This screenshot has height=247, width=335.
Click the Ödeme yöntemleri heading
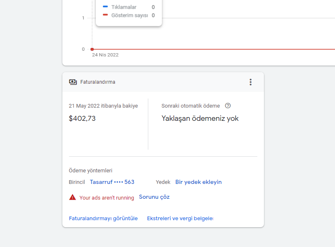90,170
